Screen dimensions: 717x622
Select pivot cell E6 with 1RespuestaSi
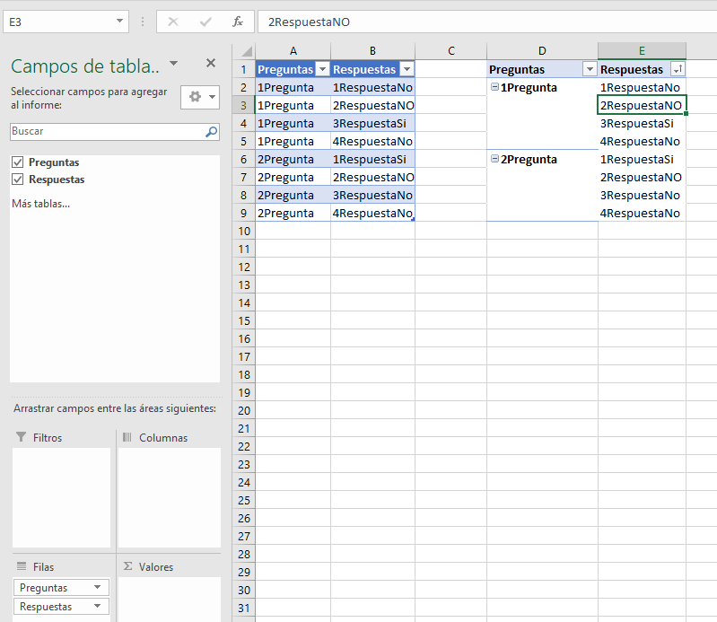pos(642,159)
